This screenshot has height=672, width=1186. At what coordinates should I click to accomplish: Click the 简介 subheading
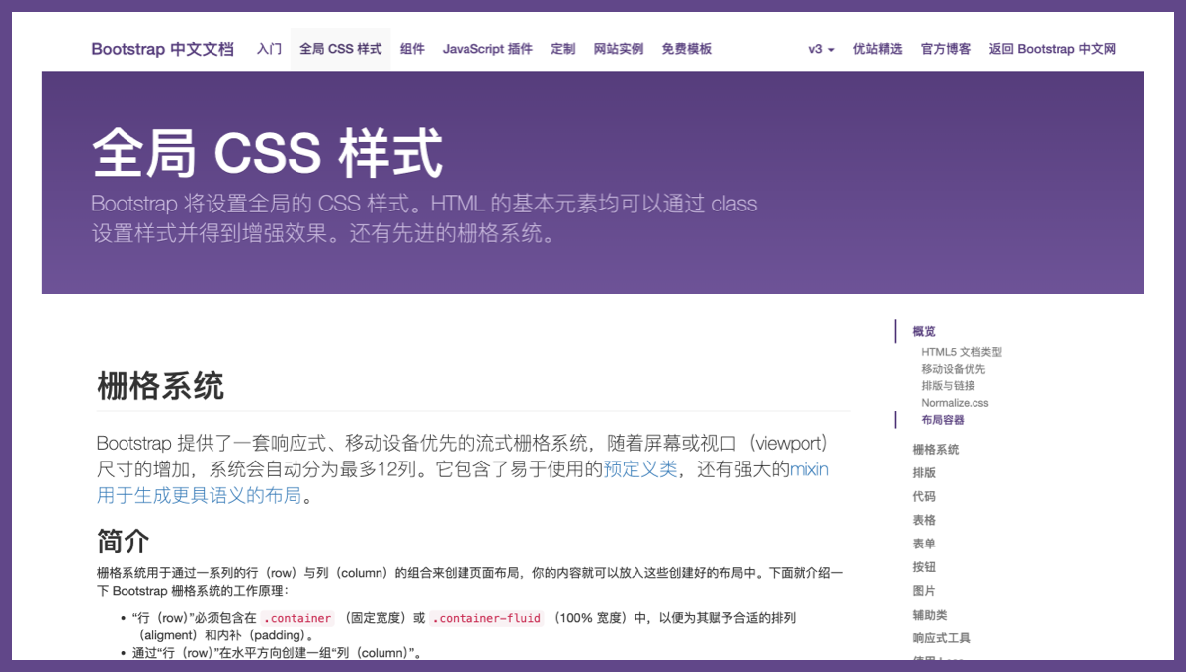click(124, 541)
